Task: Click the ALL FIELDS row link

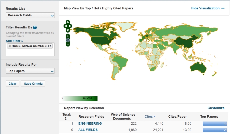Action: [x=88, y=130]
